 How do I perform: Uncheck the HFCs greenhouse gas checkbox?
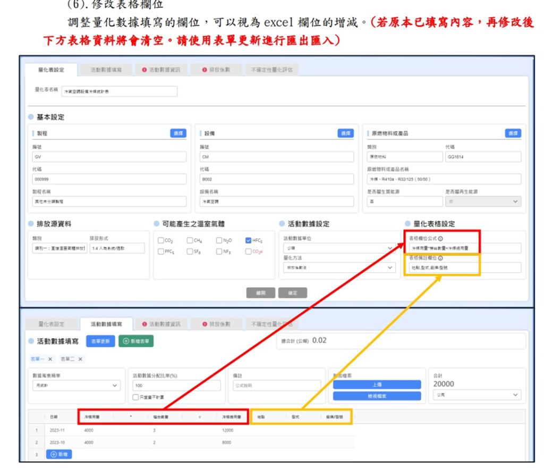249,240
